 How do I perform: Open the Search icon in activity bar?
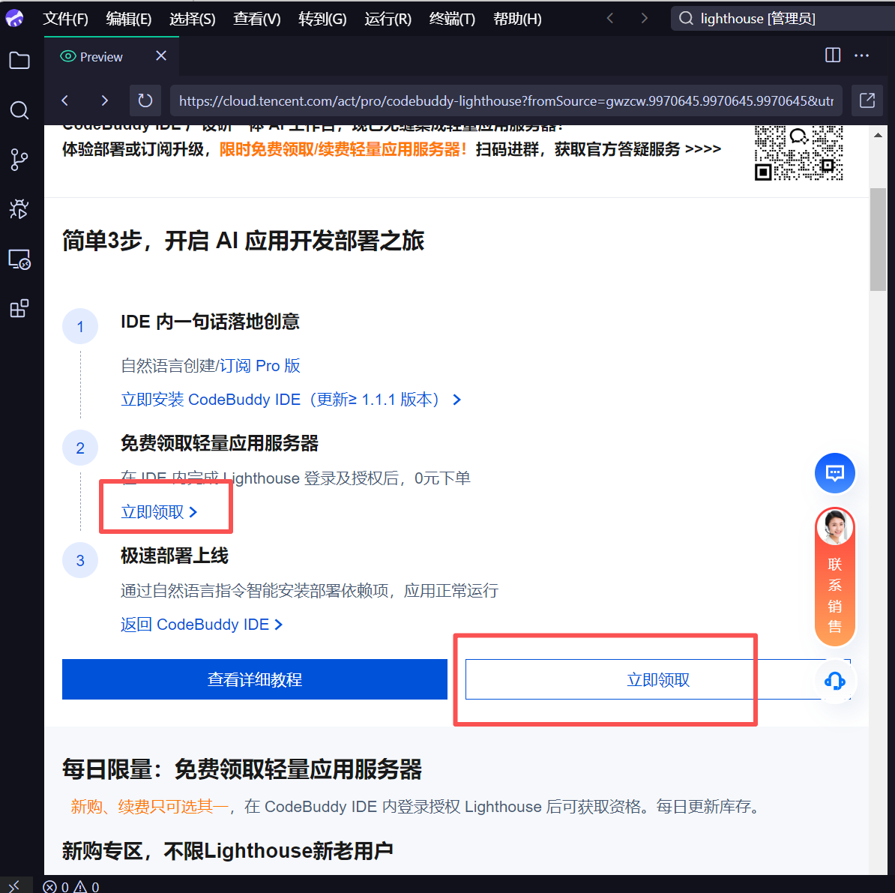click(x=19, y=110)
